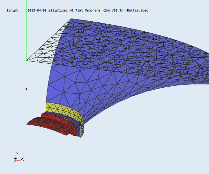Select the small white mesh patch near throat
The width and height of the screenshot is (209, 174).
83,130
